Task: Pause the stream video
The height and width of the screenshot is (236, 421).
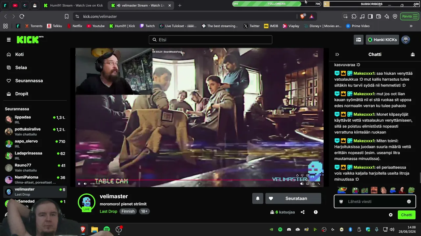Action: tap(79, 184)
